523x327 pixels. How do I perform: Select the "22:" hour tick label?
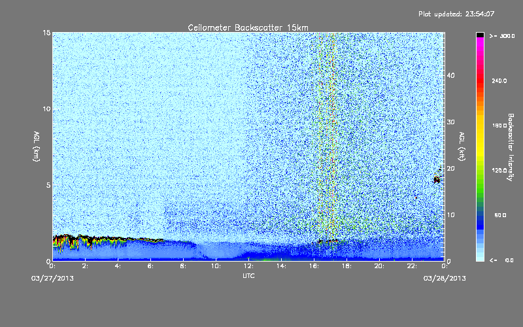412,266
